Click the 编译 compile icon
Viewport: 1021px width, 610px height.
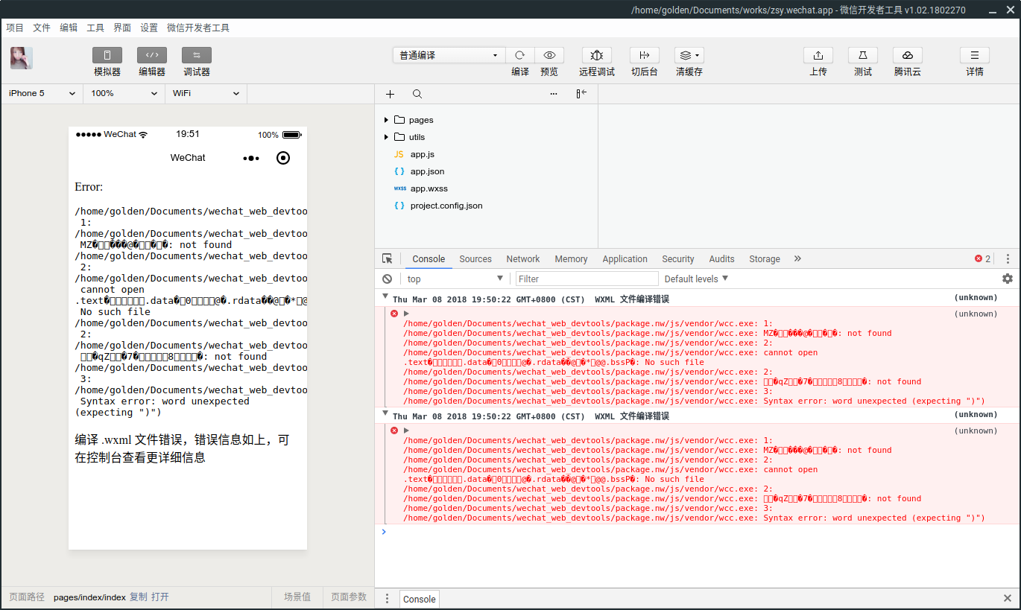coord(519,55)
